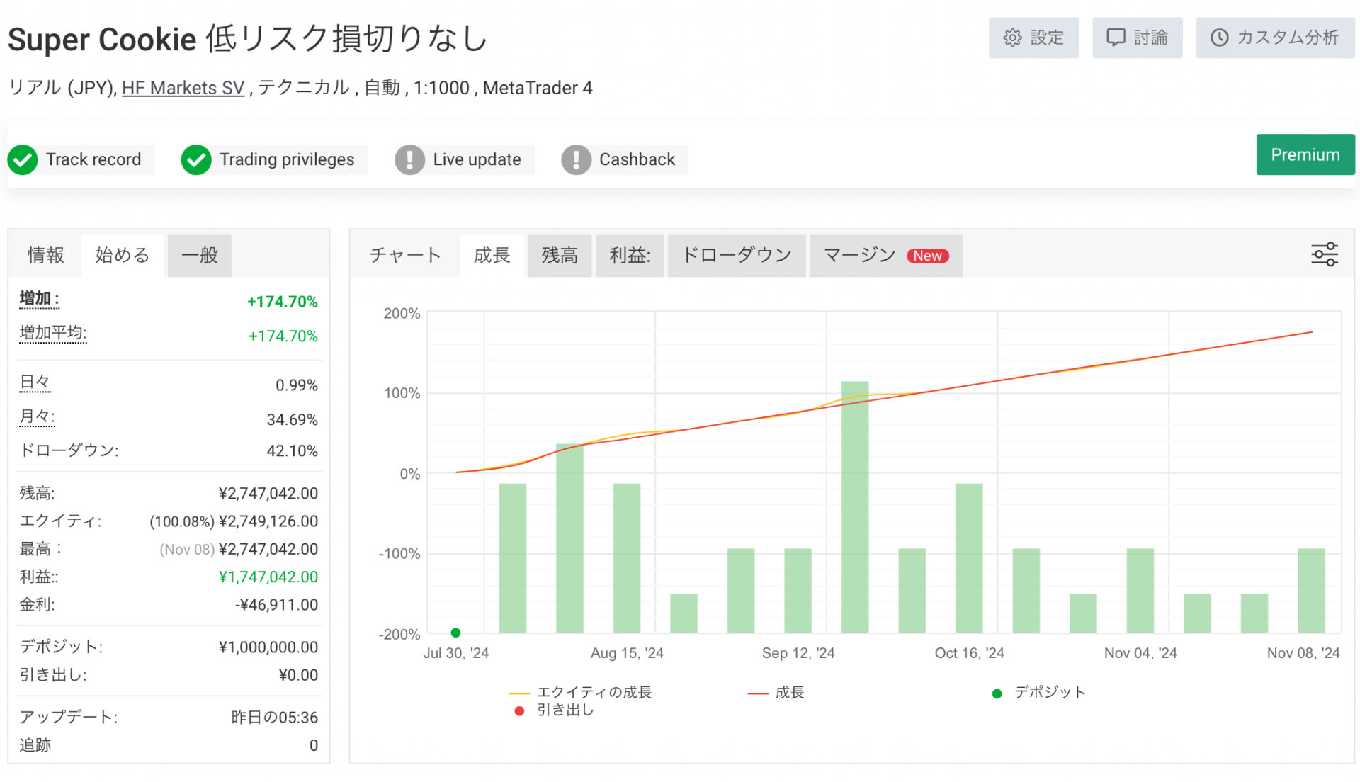
Task: Toggle デポジット legend entry
Action: click(x=1039, y=692)
